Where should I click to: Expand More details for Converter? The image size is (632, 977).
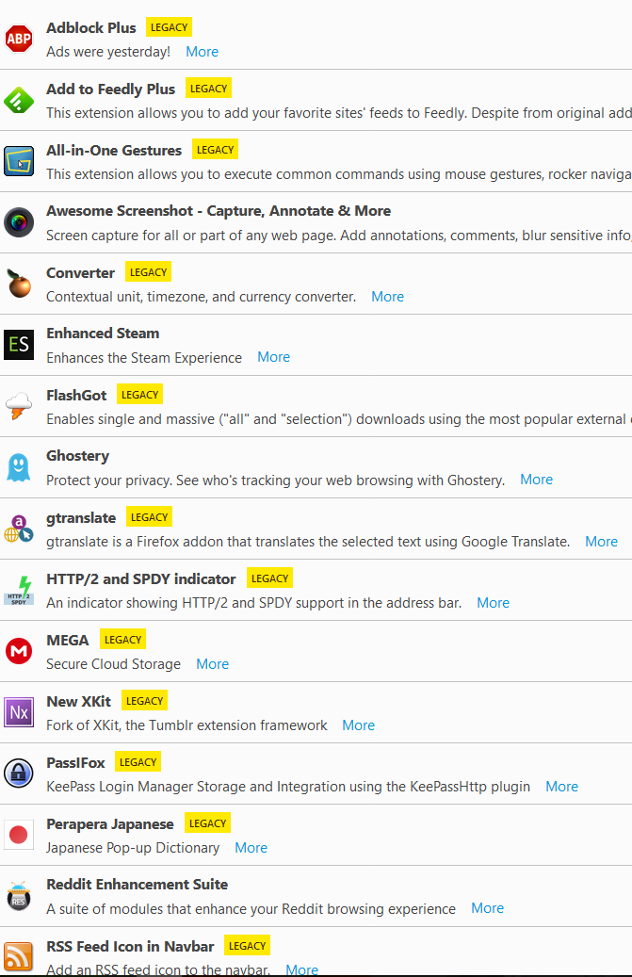[387, 297]
